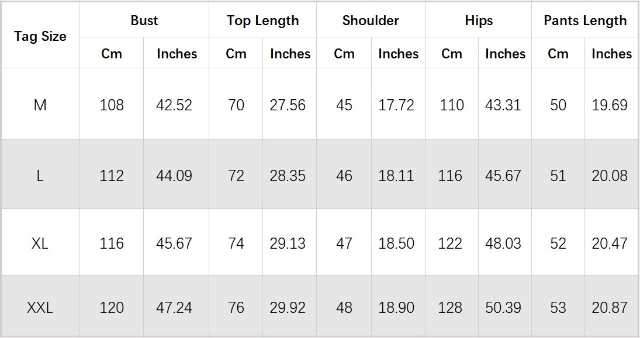
Task: Select the 18.90 shoulder inches cell
Action: 396,308
